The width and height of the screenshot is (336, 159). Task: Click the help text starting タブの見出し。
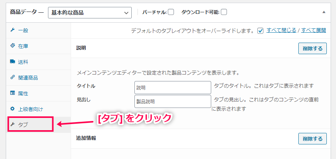coord(265,104)
